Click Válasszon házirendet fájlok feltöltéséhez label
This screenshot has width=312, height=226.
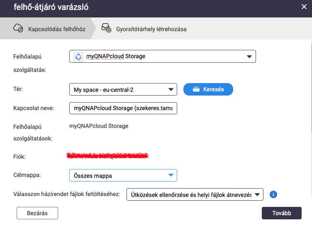click(67, 194)
